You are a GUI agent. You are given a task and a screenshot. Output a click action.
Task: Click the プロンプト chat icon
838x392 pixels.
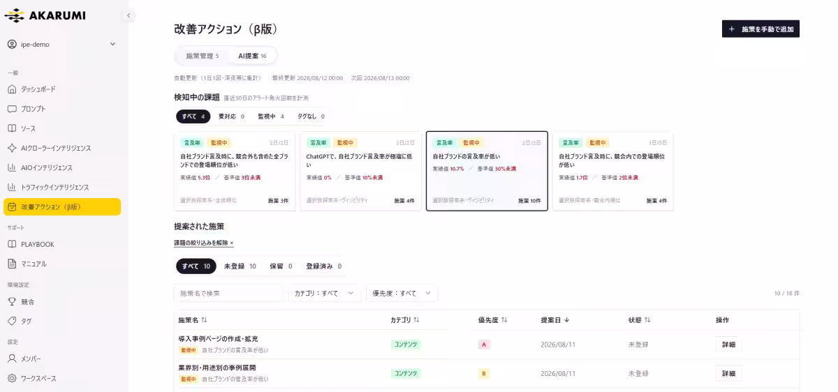[12, 109]
